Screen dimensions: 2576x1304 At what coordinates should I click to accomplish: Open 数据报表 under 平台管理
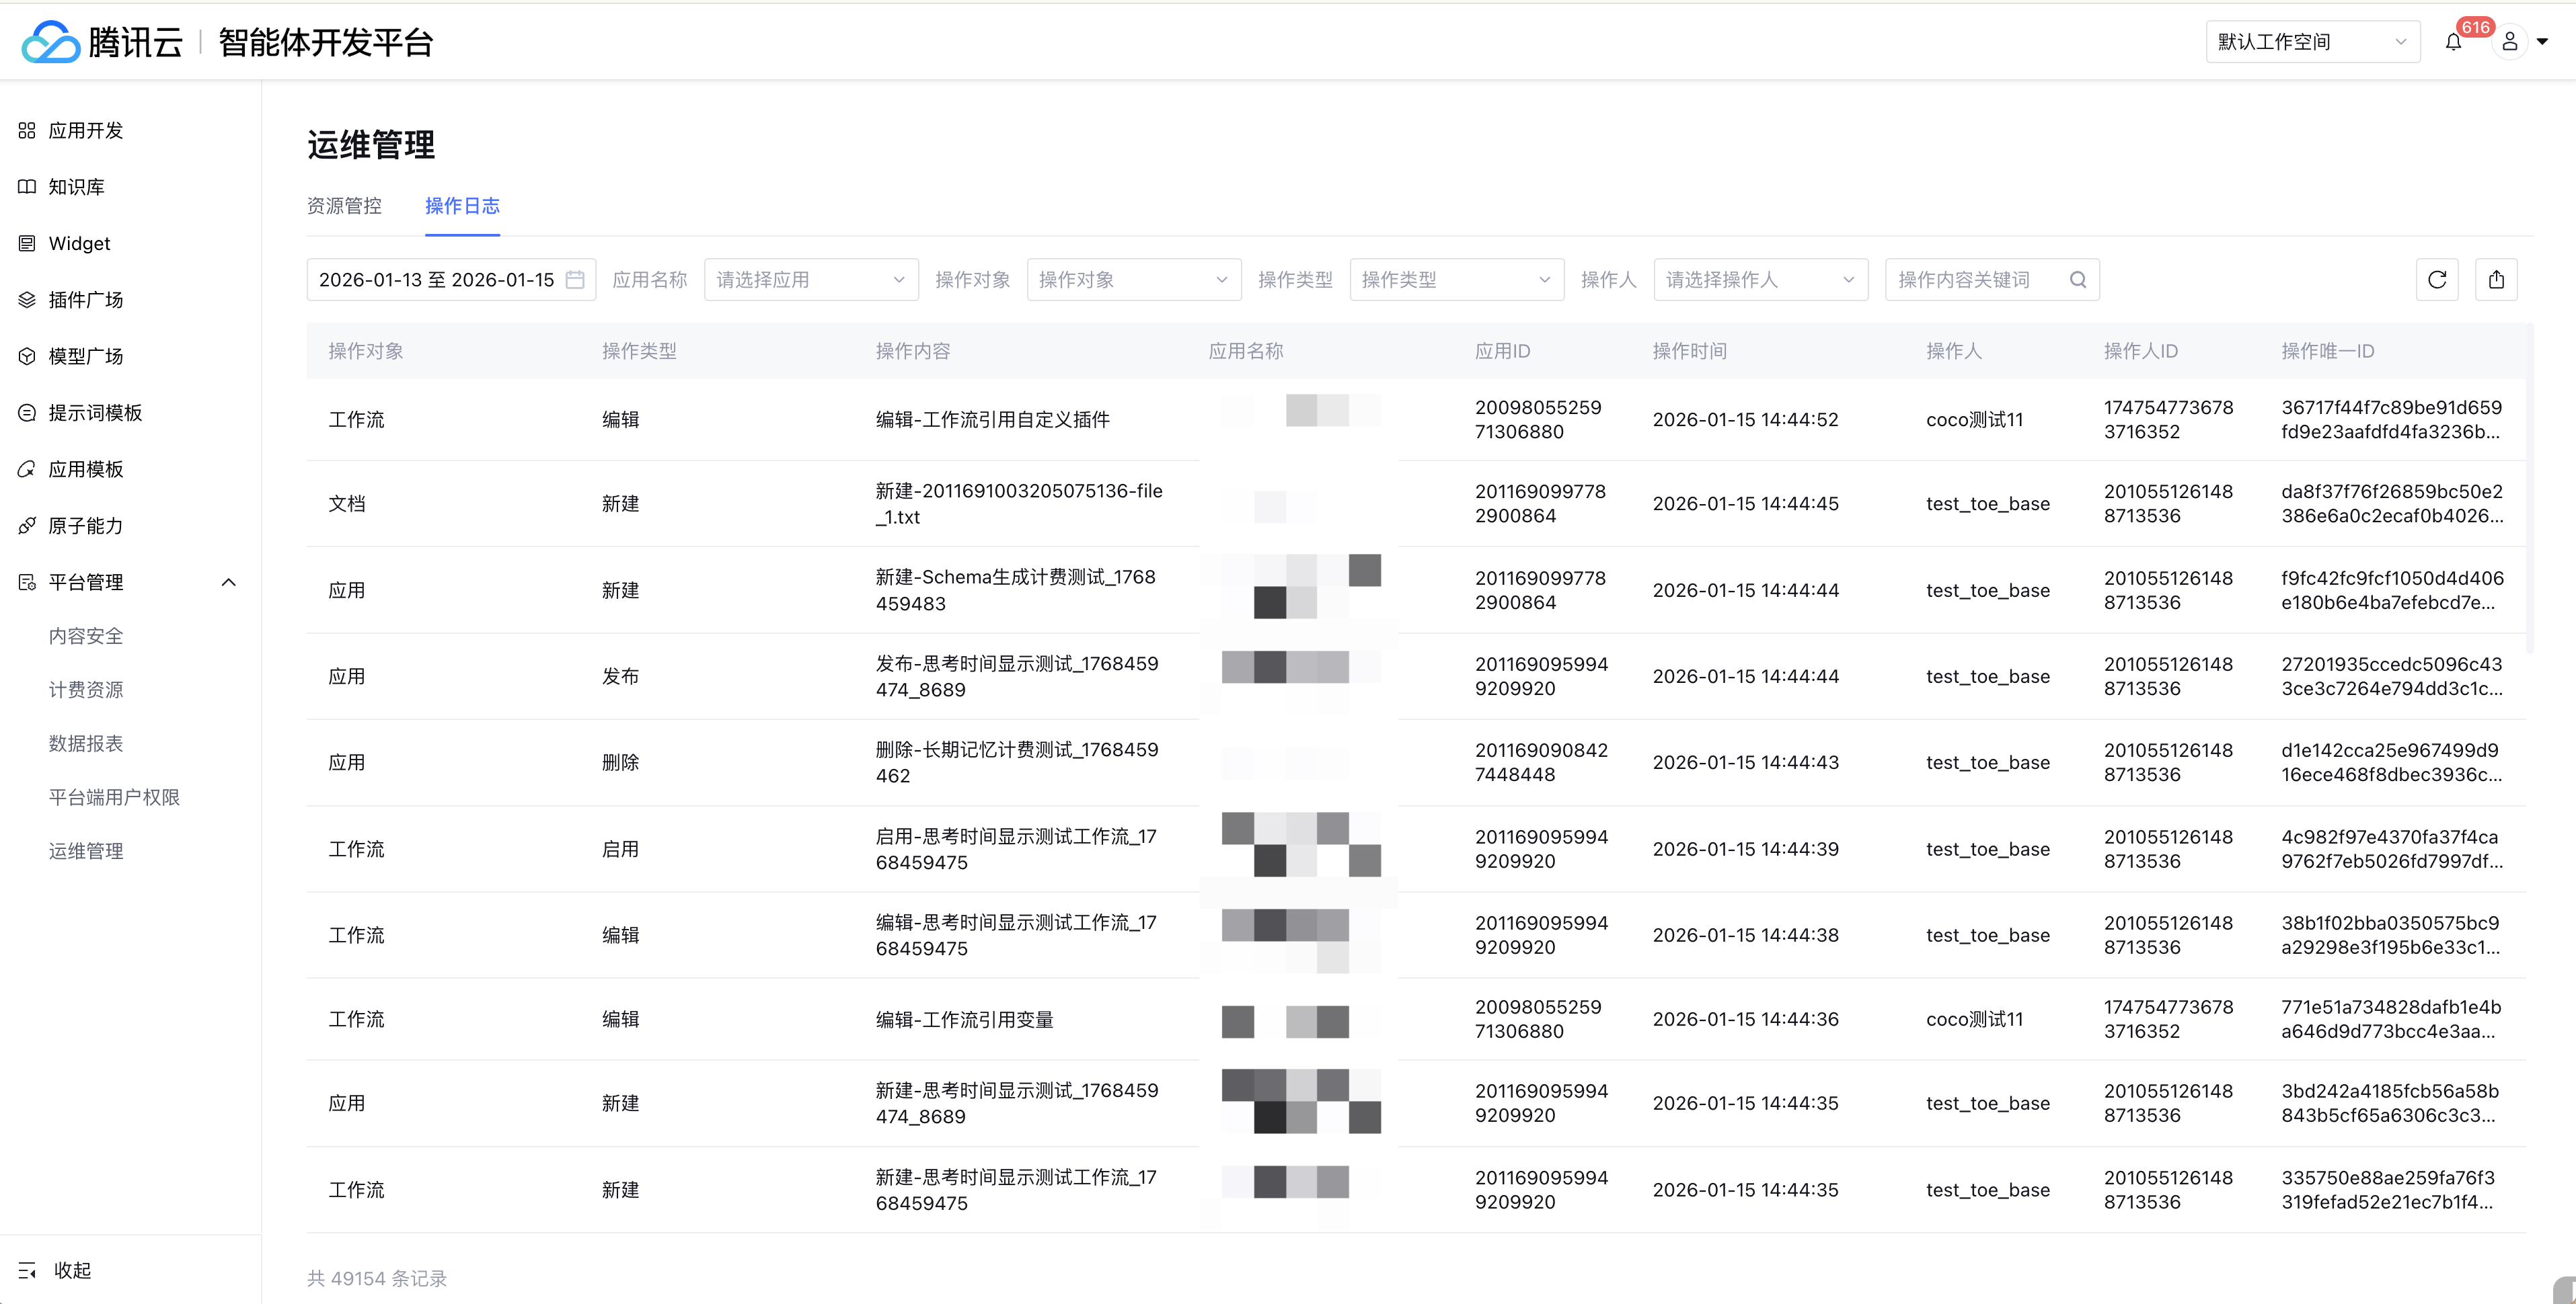(86, 743)
